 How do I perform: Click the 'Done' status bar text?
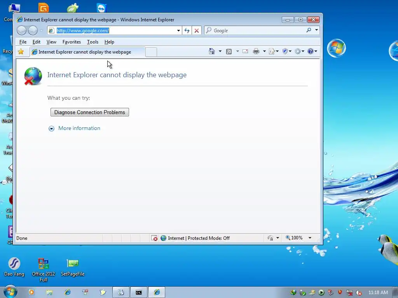(x=22, y=238)
